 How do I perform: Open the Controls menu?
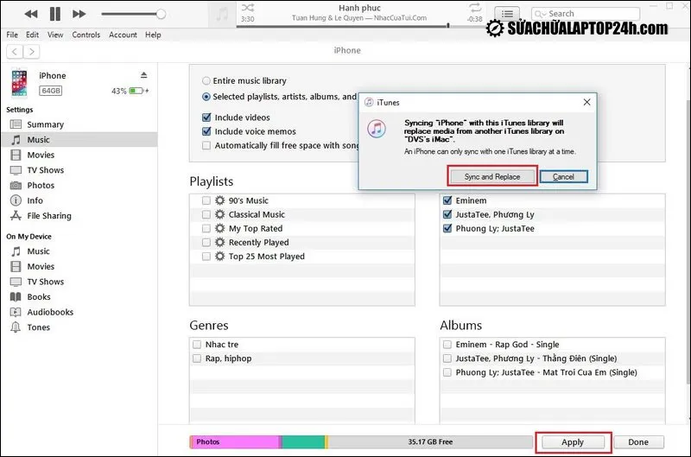click(x=86, y=35)
